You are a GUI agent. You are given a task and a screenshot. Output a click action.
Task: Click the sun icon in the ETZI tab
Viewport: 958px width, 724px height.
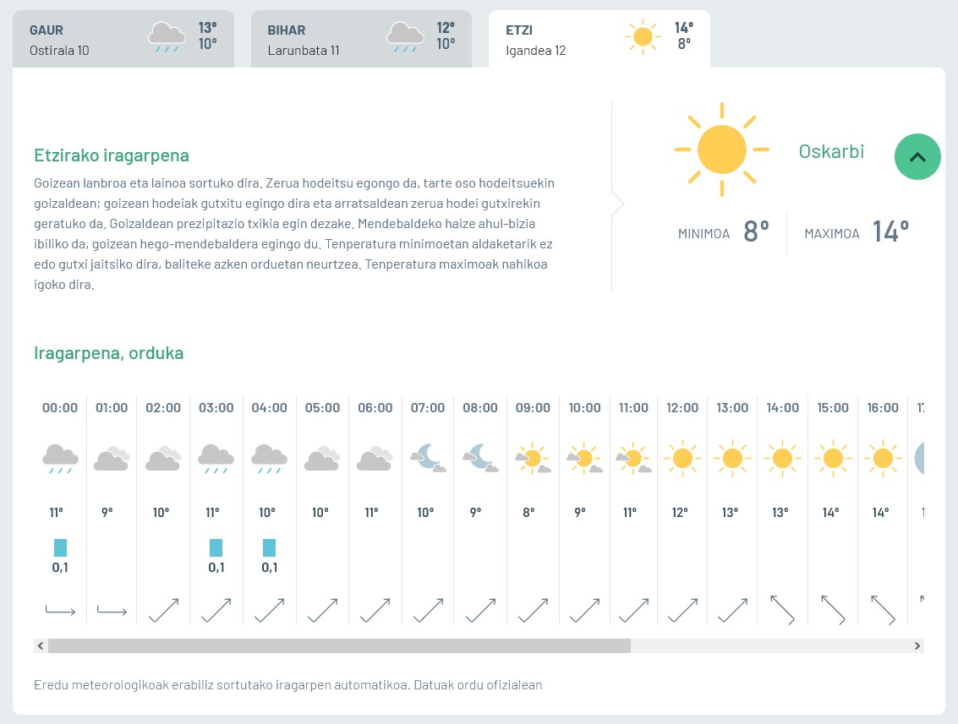pos(643,37)
